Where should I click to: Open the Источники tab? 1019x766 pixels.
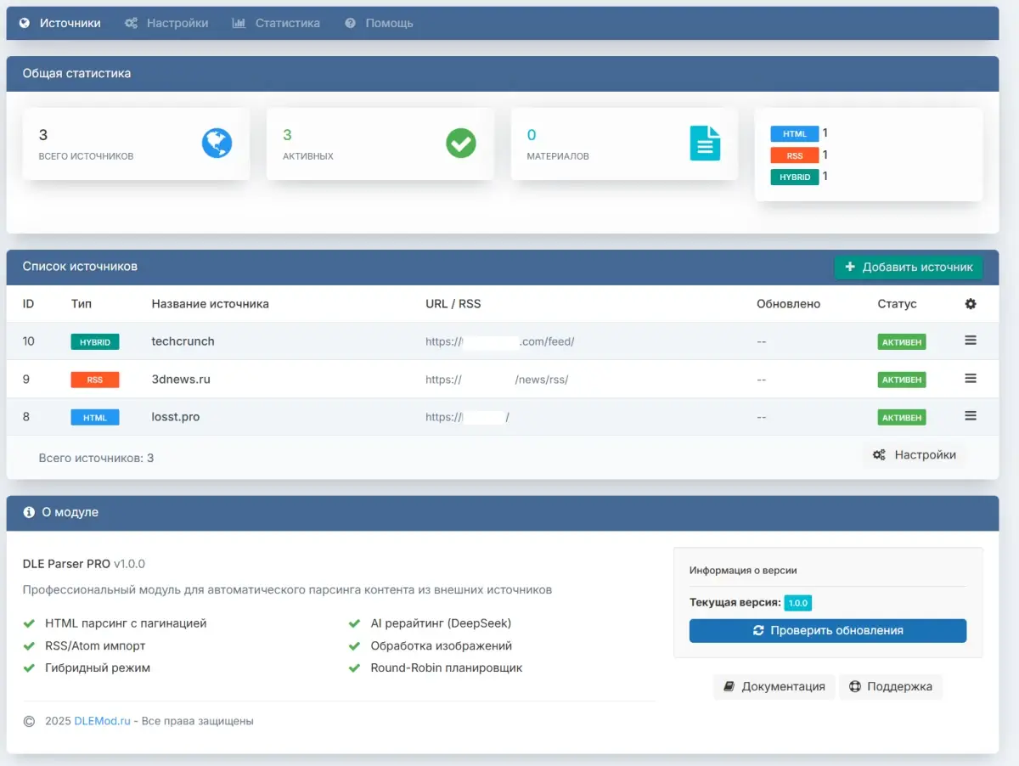coord(60,23)
